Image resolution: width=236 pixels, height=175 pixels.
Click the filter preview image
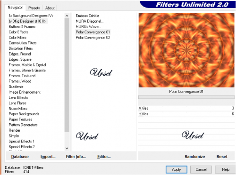click(x=186, y=50)
